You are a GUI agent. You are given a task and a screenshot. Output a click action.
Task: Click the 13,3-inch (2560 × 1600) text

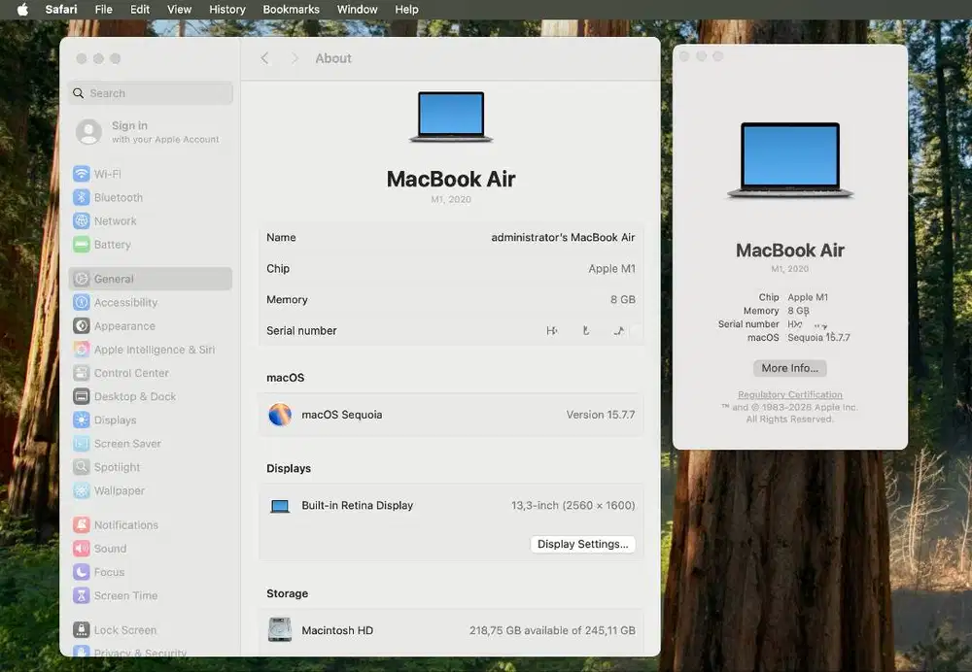573,505
